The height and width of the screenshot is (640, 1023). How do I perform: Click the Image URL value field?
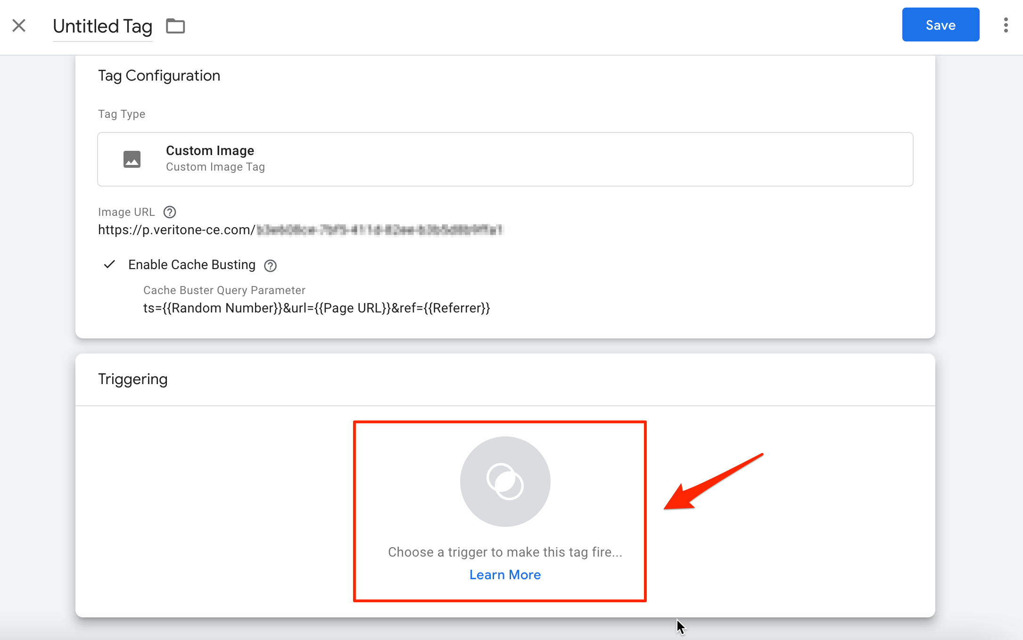[301, 230]
